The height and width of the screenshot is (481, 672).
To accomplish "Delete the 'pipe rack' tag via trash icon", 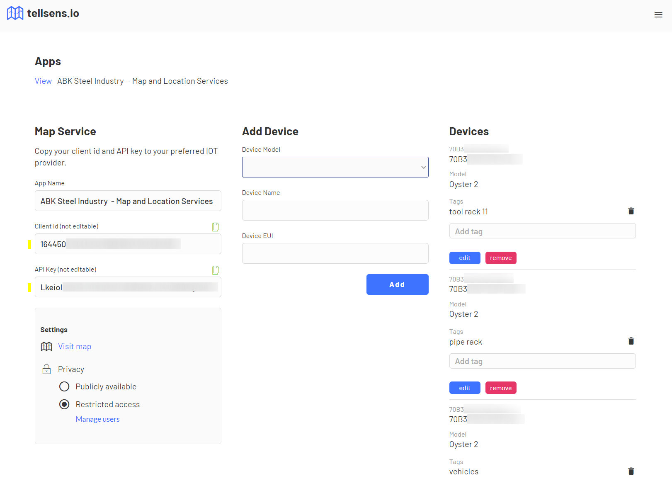I will click(631, 341).
